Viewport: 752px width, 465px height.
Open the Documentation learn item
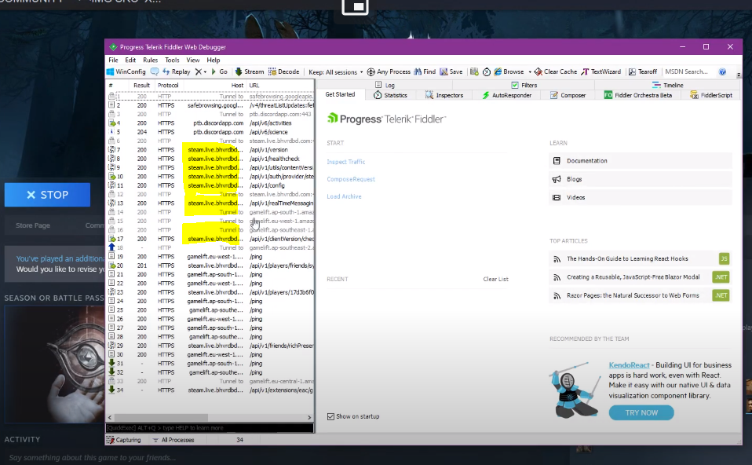[640, 161]
